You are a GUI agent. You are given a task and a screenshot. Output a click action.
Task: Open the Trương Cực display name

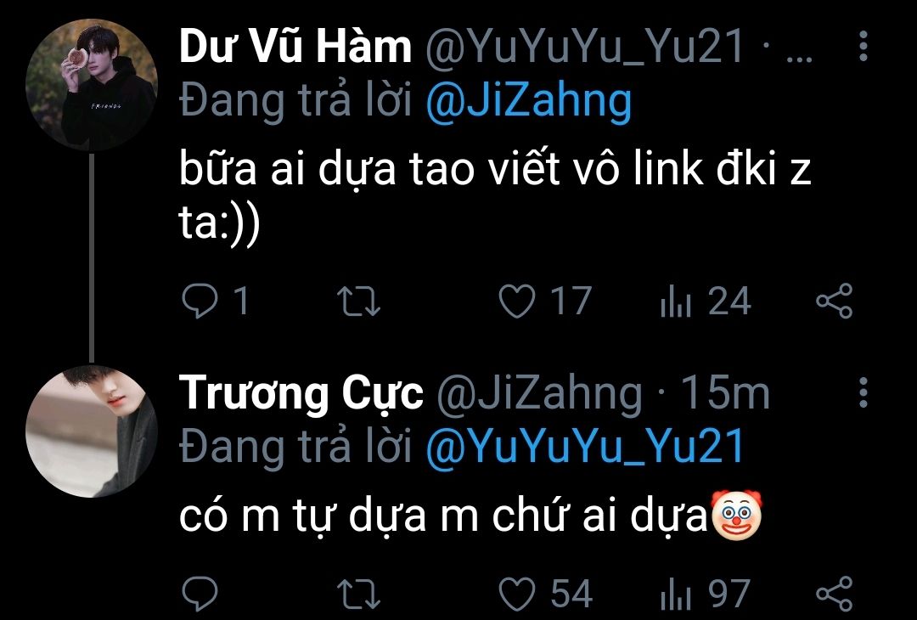[301, 393]
